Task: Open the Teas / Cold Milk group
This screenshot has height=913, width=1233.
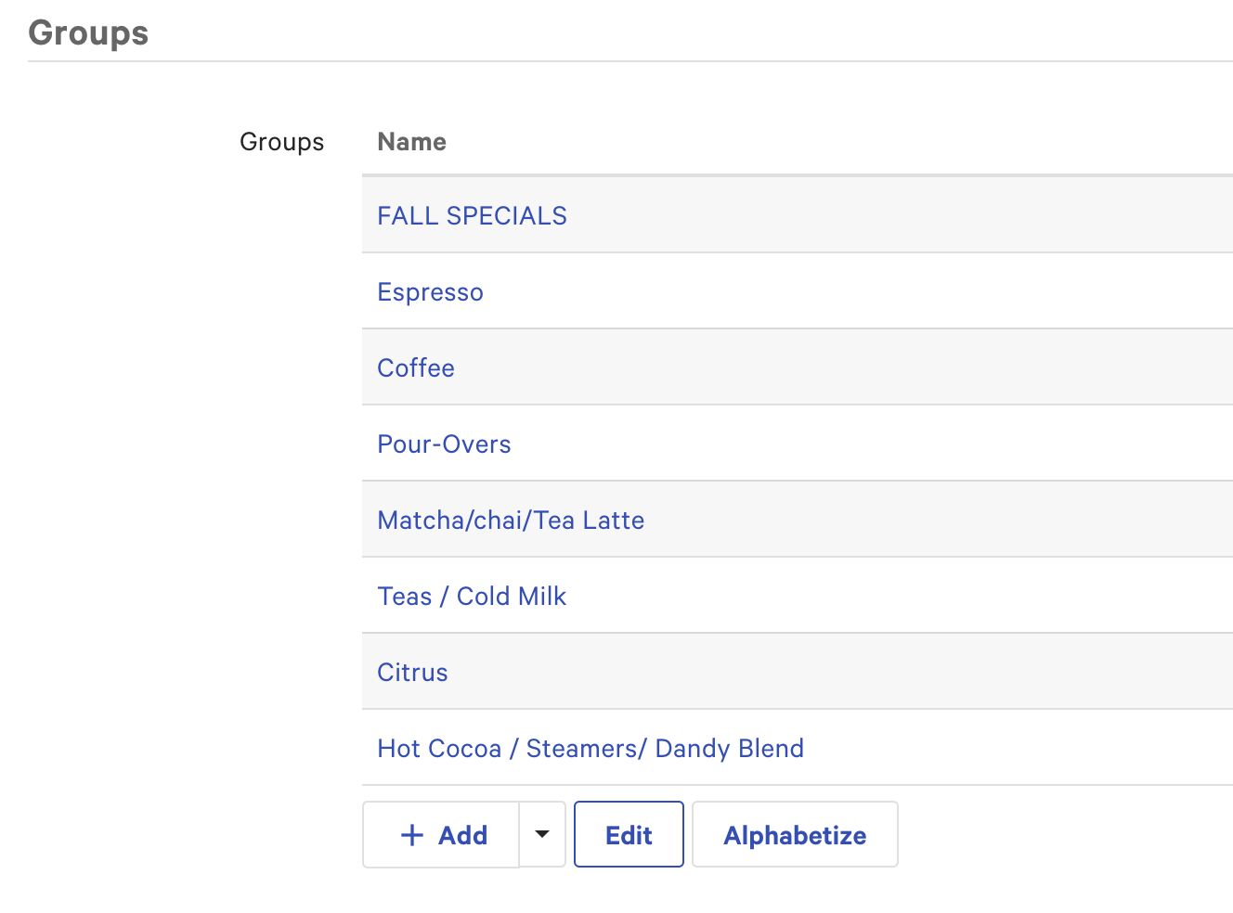Action: 472,597
